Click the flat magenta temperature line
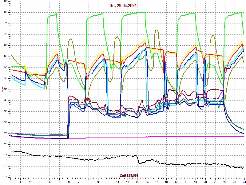The height and width of the screenshot is (185, 246). [184, 137]
